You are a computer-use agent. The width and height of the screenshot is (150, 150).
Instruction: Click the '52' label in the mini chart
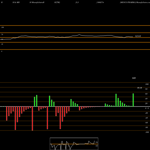pos(97,146)
